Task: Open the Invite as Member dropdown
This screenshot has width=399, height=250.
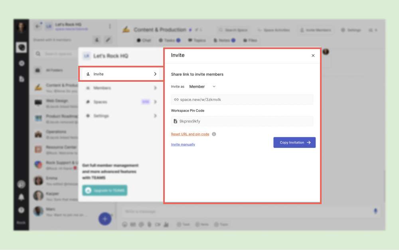Action: [x=202, y=87]
